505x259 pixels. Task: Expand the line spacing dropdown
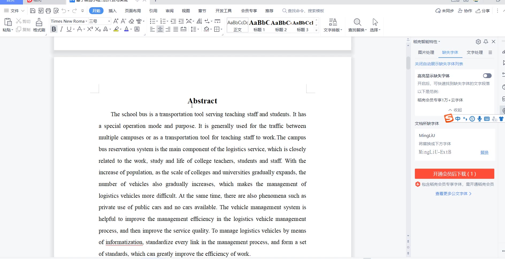click(x=198, y=29)
